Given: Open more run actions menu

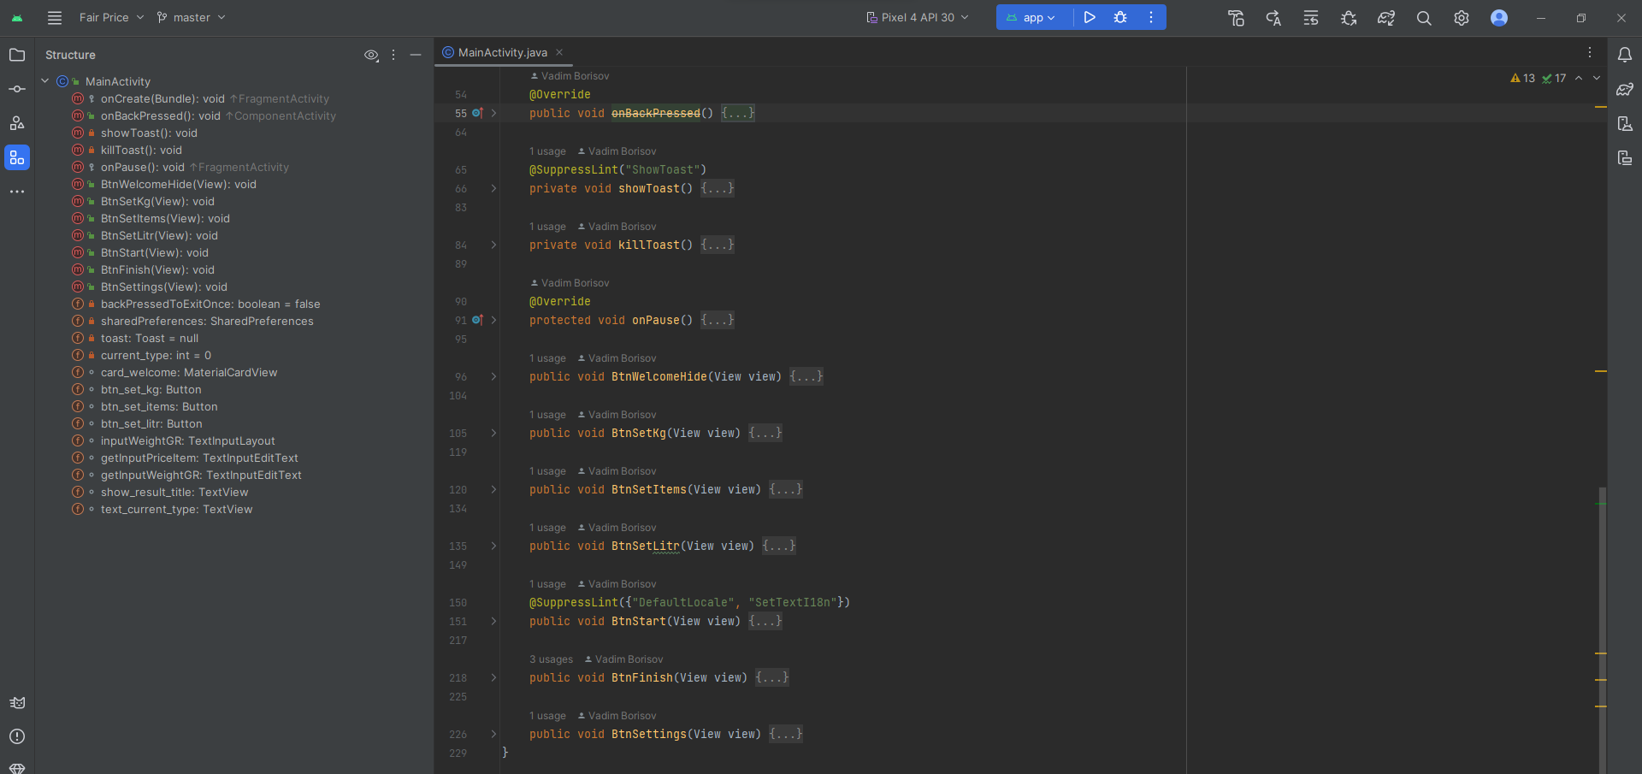Looking at the screenshot, I should [1151, 17].
